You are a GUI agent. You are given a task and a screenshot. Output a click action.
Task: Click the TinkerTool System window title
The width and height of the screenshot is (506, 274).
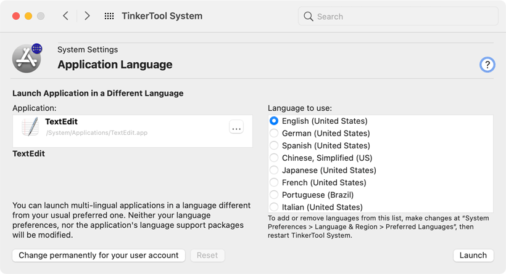click(162, 16)
